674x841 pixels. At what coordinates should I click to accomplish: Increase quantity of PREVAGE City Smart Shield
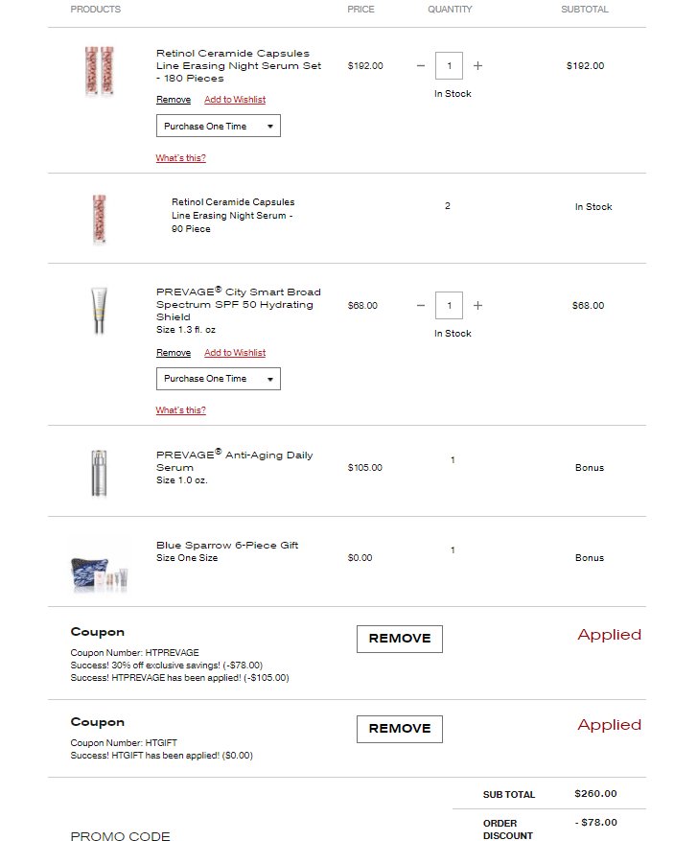pos(477,306)
